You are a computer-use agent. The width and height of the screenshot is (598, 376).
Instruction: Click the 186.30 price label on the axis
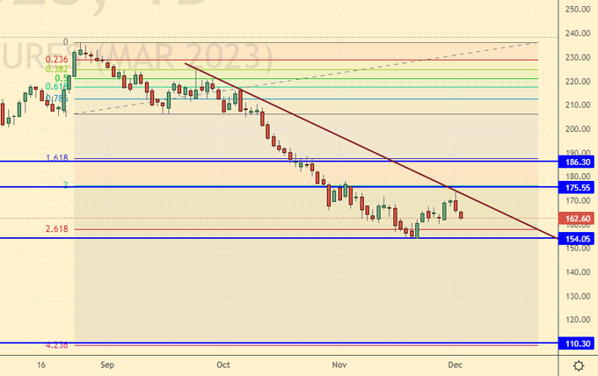click(577, 163)
